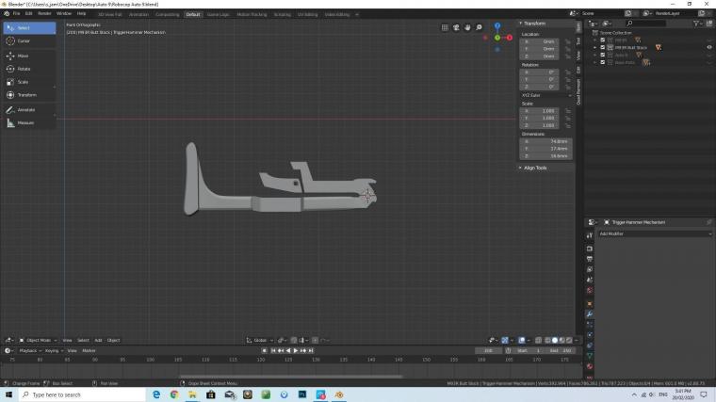Open the Modifiers wrench properties tab
This screenshot has height=402, width=716.
pyautogui.click(x=590, y=314)
